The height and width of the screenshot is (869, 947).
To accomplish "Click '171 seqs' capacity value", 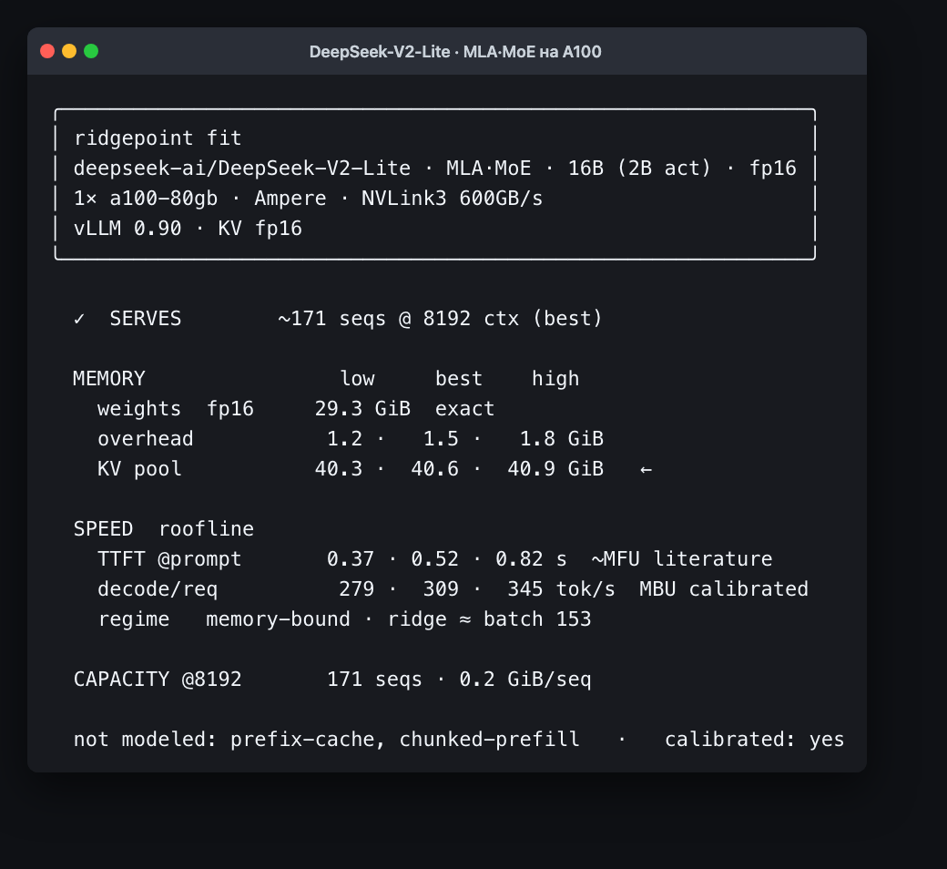I will [374, 680].
